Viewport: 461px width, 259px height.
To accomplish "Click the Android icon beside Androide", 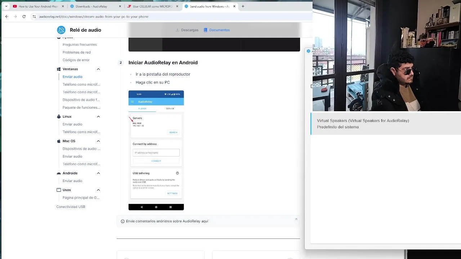I will tap(59, 173).
